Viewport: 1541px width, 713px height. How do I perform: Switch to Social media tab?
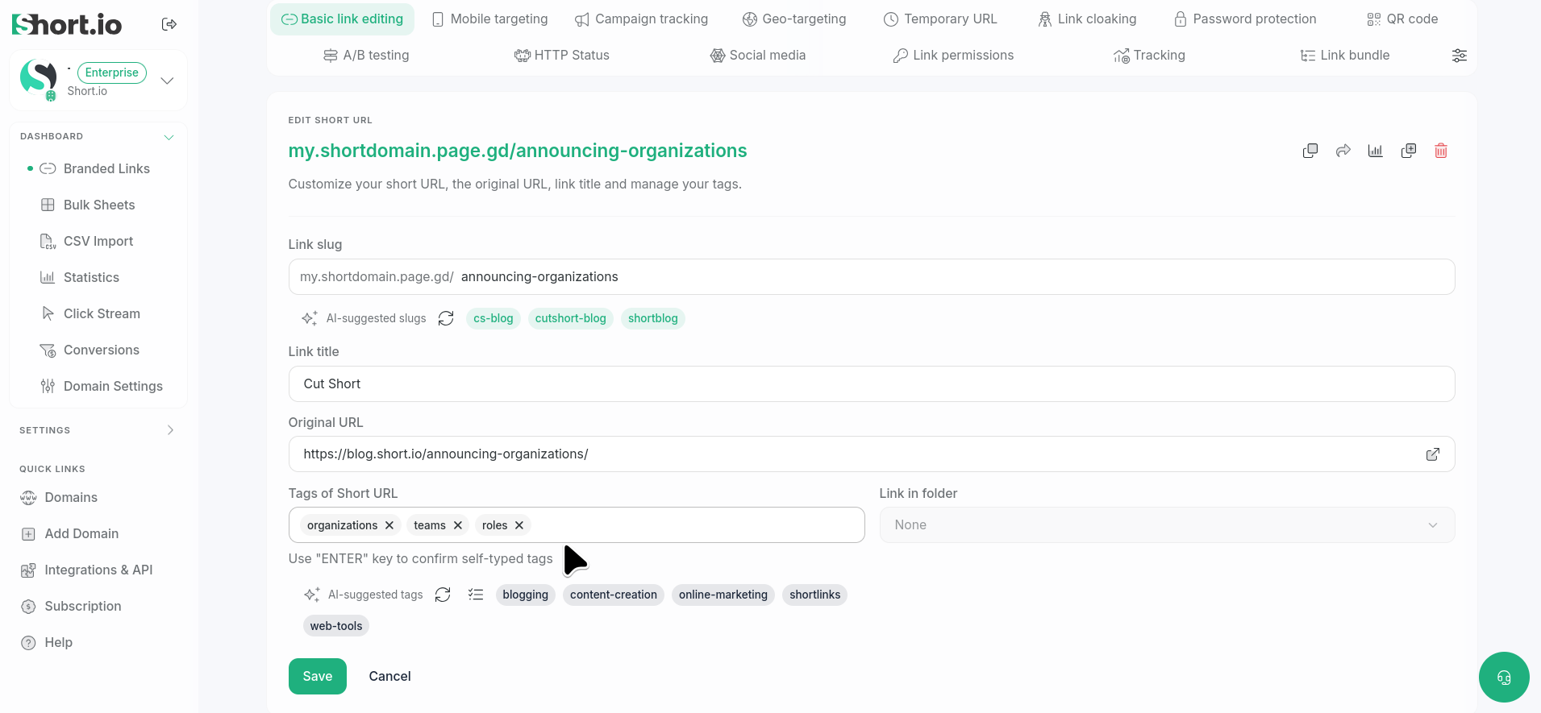click(x=757, y=56)
